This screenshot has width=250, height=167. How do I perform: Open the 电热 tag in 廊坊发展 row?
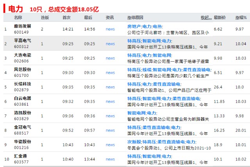[x=157, y=27]
